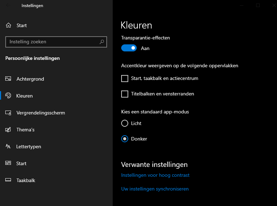The image size is (277, 206).
Task: Open the Achtergrond settings page
Action: pyautogui.click(x=30, y=79)
